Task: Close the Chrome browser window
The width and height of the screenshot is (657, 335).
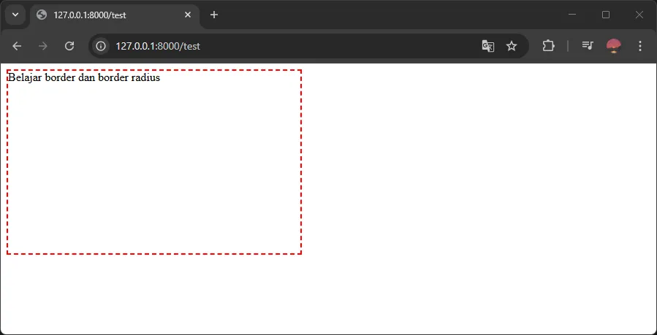Action: tap(639, 15)
